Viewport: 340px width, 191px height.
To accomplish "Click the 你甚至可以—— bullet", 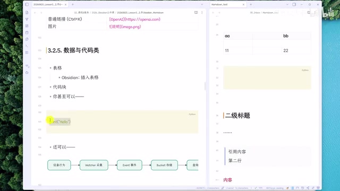I will tap(69, 97).
